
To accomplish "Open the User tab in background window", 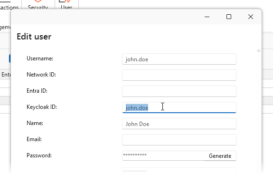I will click(66, 4).
